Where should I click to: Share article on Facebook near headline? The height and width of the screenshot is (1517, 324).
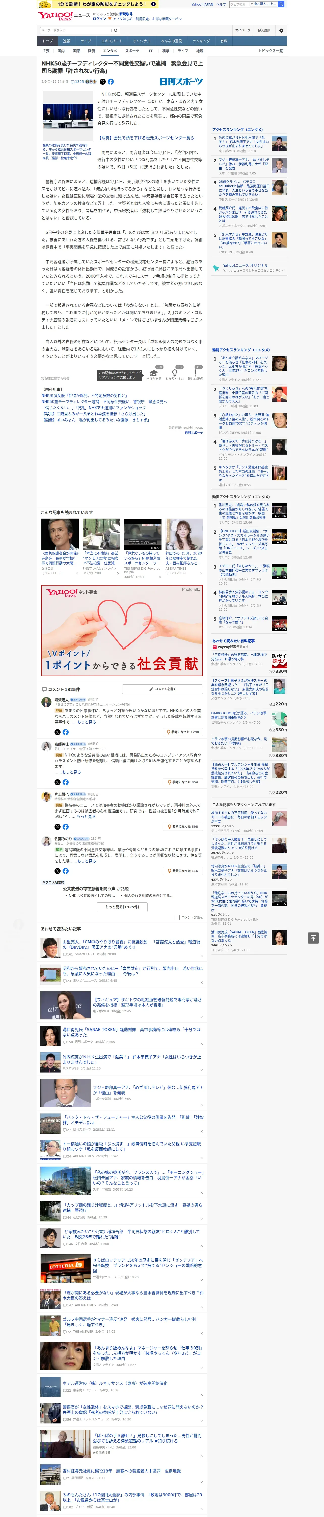click(111, 82)
